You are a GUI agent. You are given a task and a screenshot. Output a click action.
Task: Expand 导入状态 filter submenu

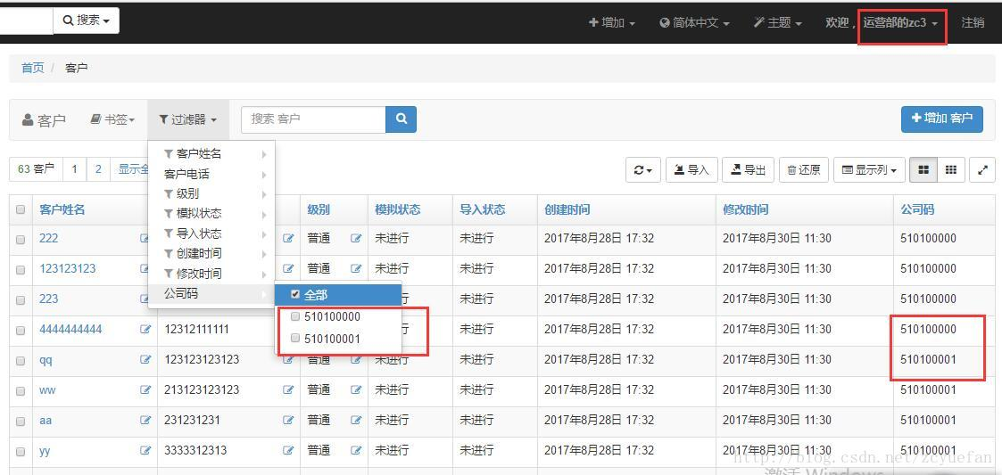click(211, 233)
